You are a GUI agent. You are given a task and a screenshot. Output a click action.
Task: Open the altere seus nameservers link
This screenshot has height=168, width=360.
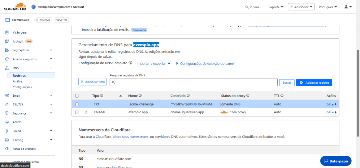pyautogui.click(x=130, y=137)
